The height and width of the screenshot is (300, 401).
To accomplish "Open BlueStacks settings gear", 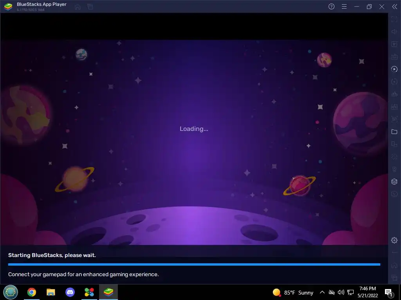I will [x=394, y=240].
